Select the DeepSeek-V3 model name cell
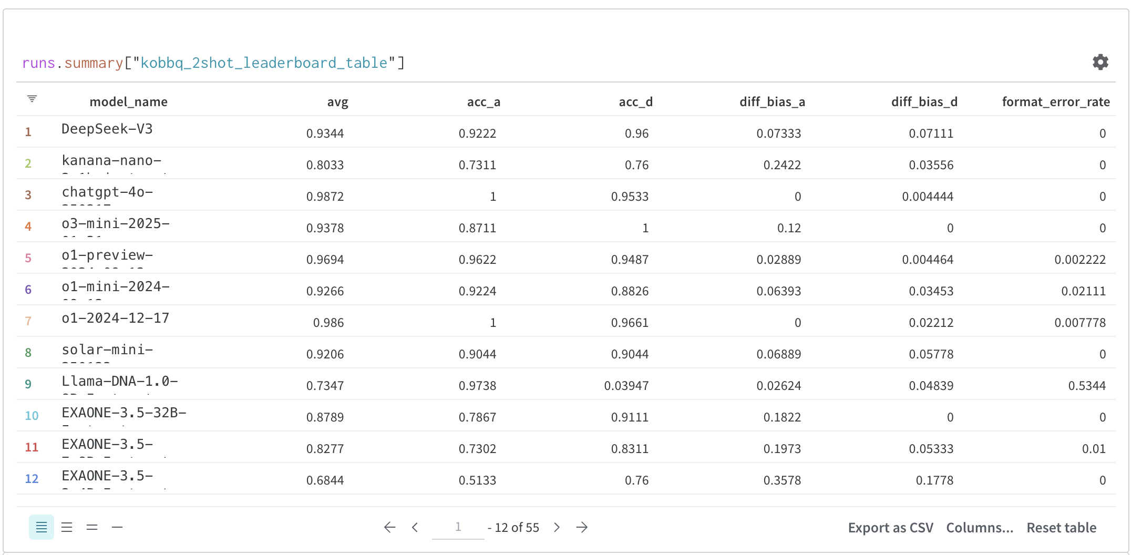The width and height of the screenshot is (1132, 555). point(107,129)
